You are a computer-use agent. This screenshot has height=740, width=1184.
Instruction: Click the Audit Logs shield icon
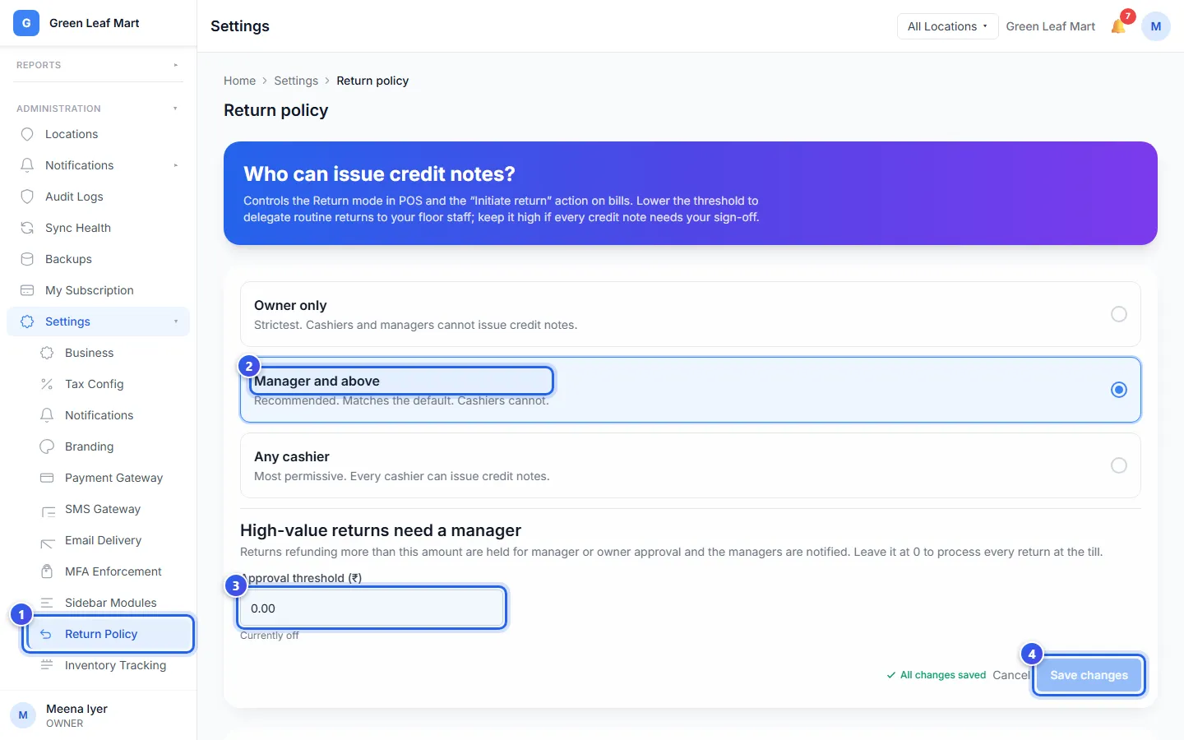point(27,197)
